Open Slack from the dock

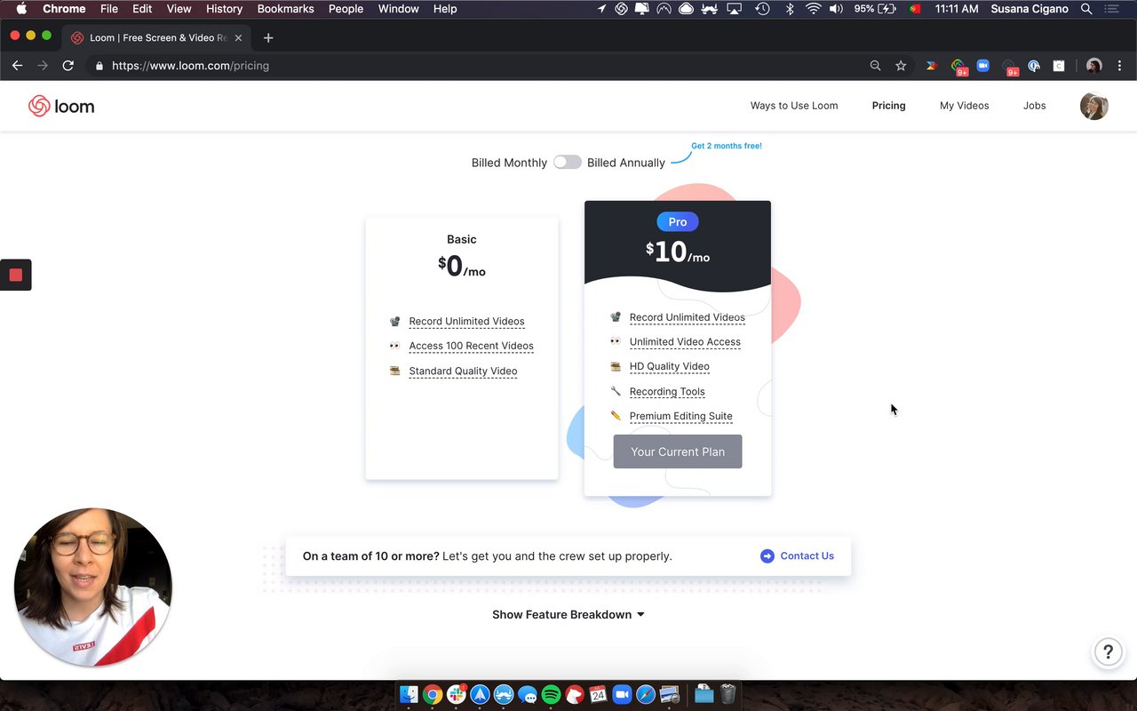[x=457, y=694]
